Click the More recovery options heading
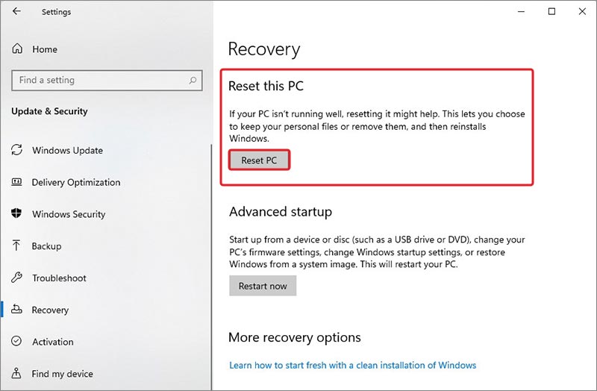Image resolution: width=597 pixels, height=391 pixels. (294, 337)
